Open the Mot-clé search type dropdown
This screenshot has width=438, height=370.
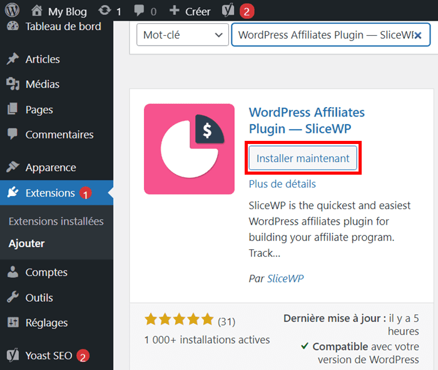tap(183, 34)
